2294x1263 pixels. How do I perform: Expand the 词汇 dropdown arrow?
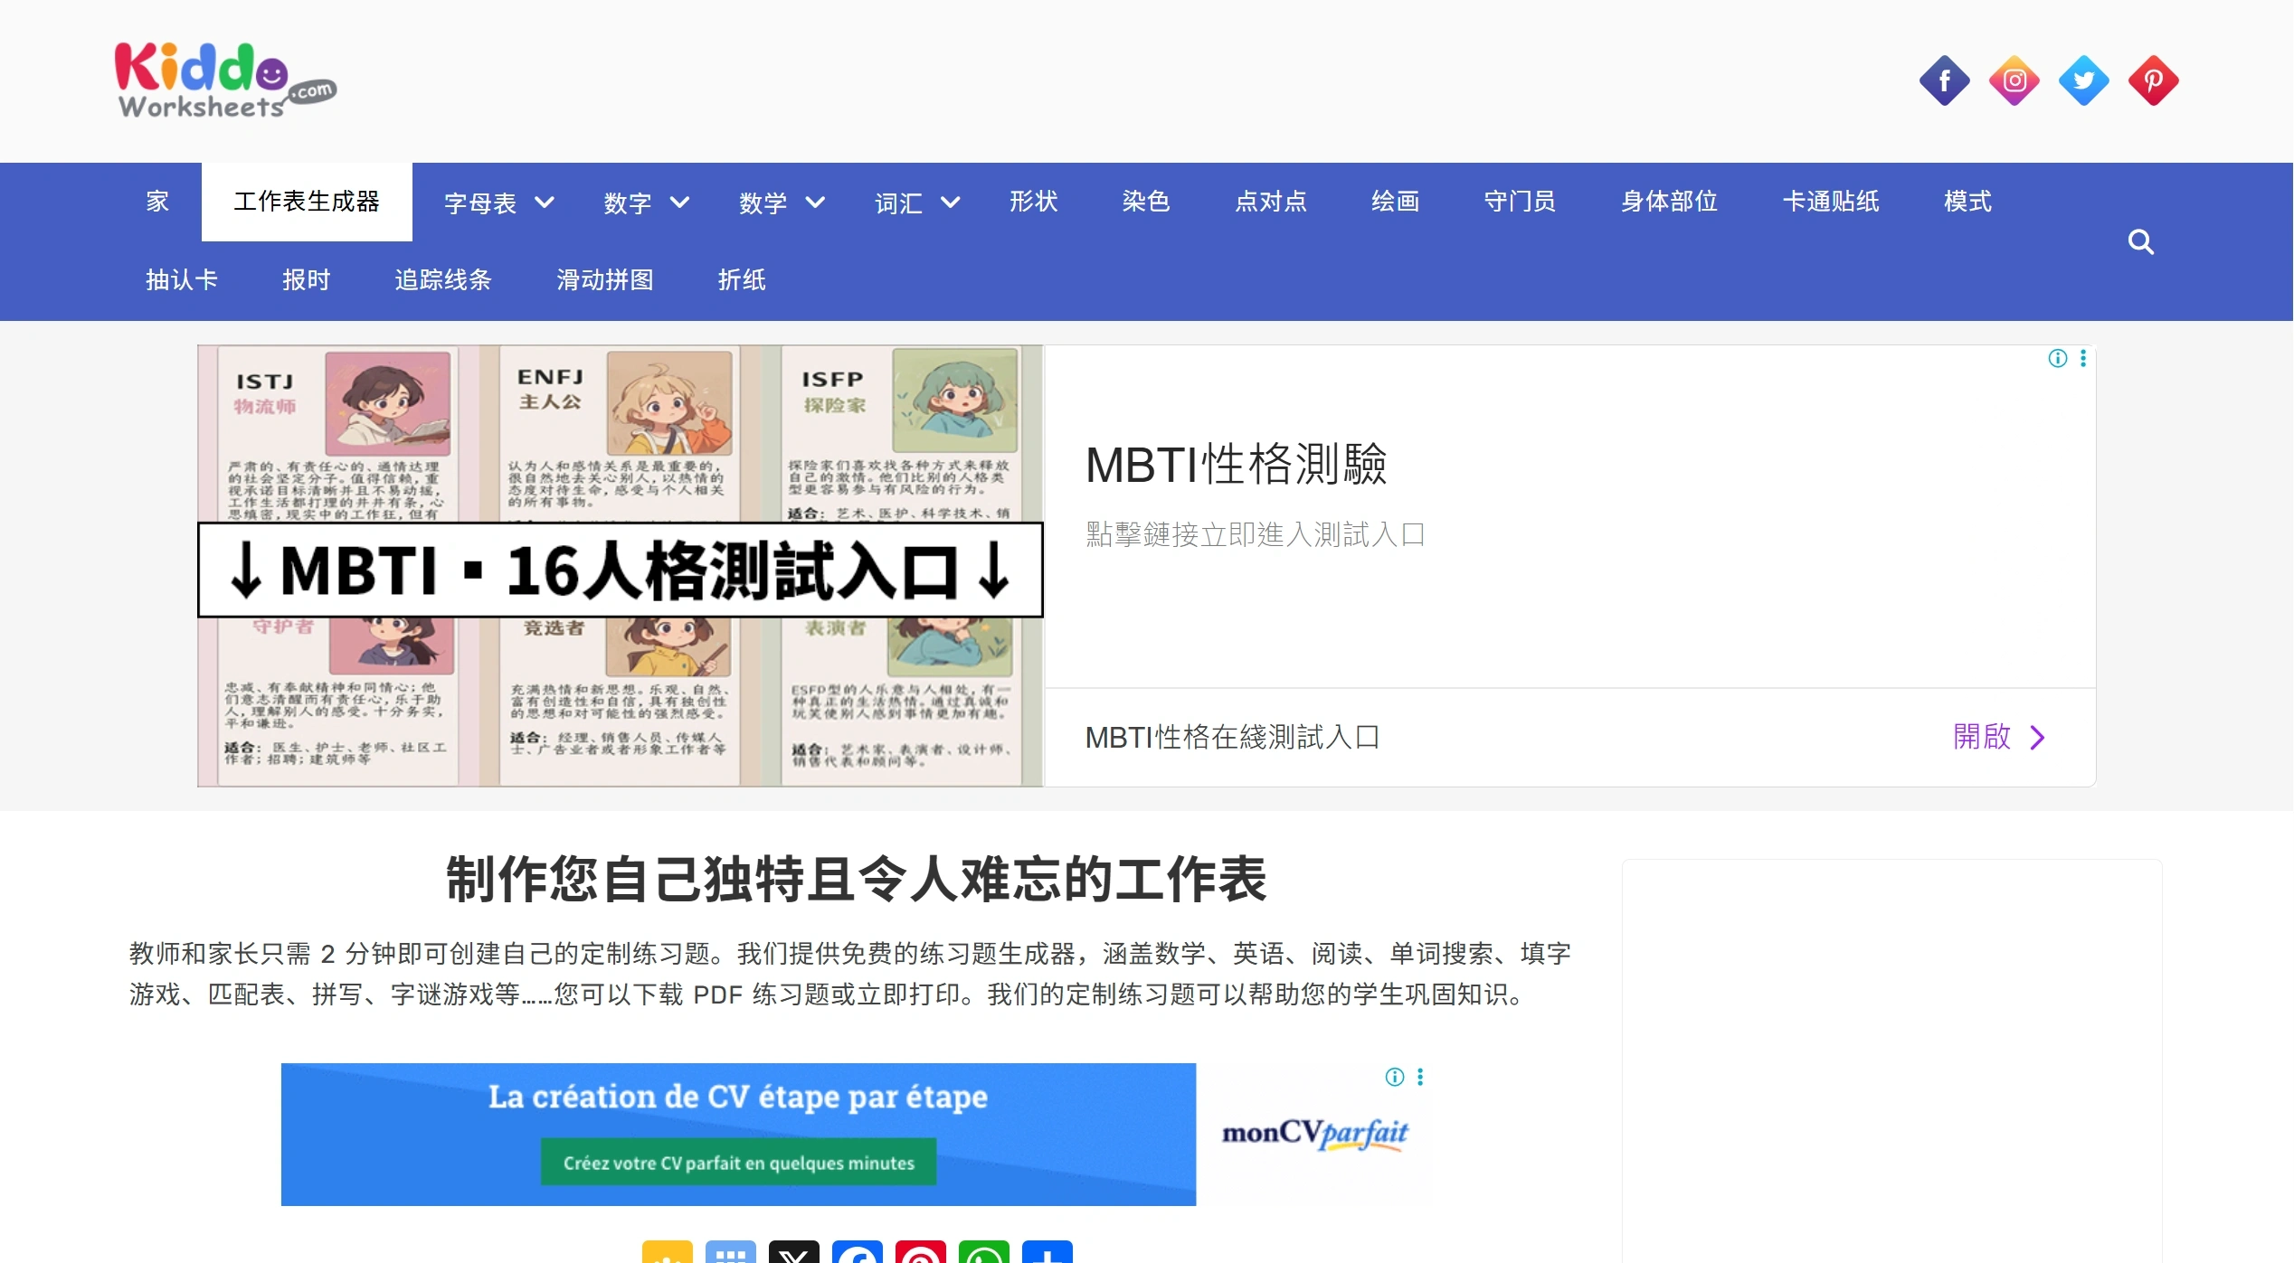[950, 203]
